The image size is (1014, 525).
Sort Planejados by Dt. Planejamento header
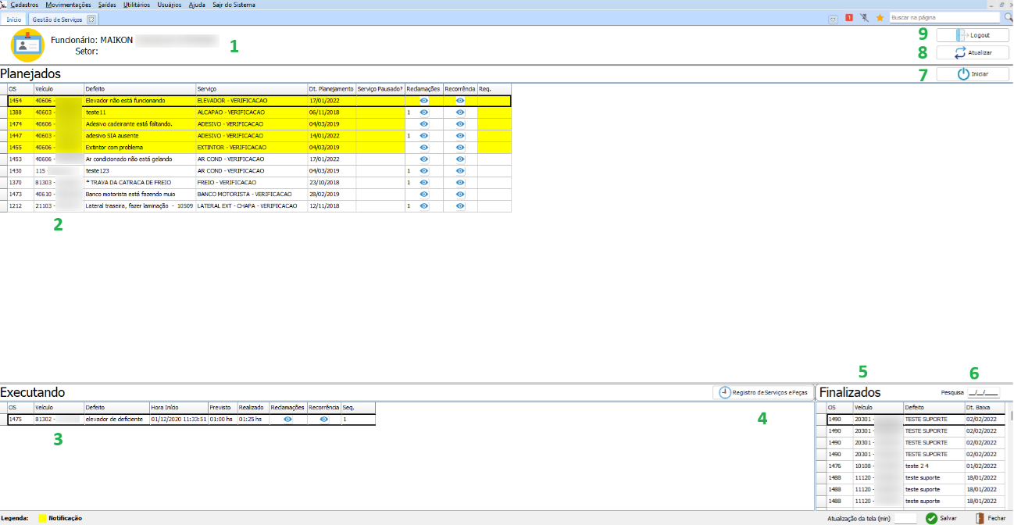(x=331, y=89)
